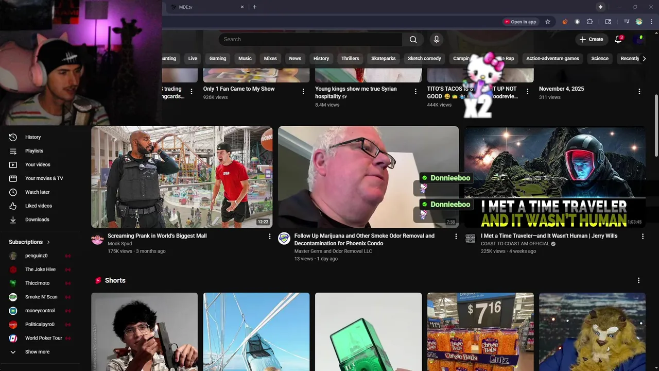Click the Open in app button

pyautogui.click(x=520, y=22)
